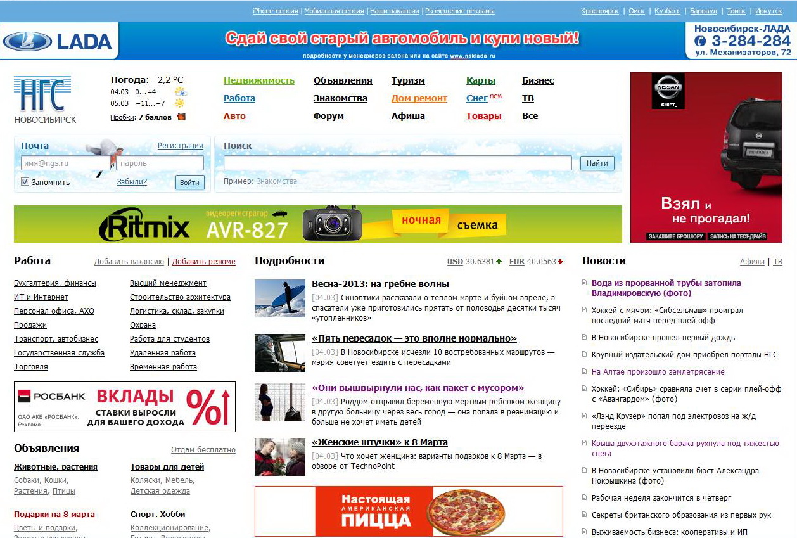This screenshot has height=538, width=797.
Task: Open the Недвижимость section
Action: point(258,80)
